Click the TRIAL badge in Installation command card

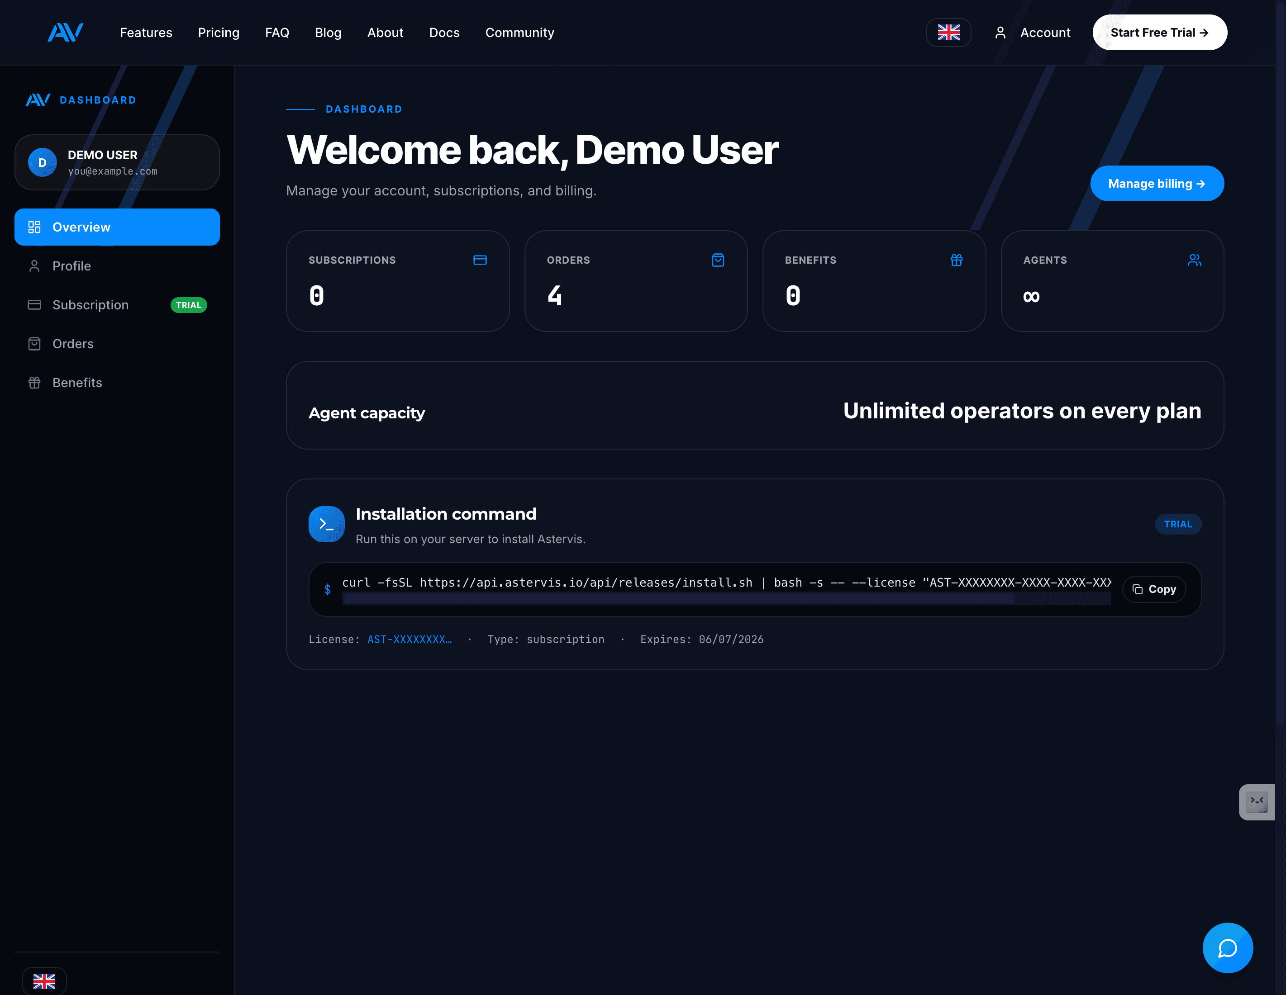coord(1178,524)
